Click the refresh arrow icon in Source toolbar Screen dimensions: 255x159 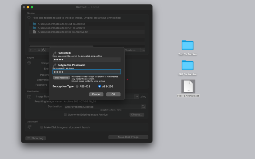tap(43, 50)
